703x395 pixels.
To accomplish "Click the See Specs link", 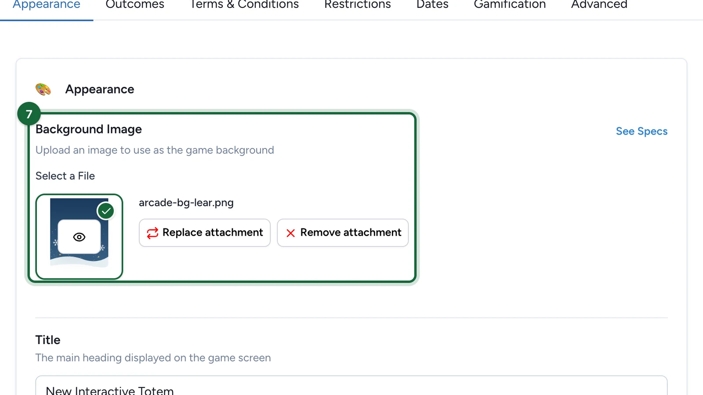I will tap(641, 131).
